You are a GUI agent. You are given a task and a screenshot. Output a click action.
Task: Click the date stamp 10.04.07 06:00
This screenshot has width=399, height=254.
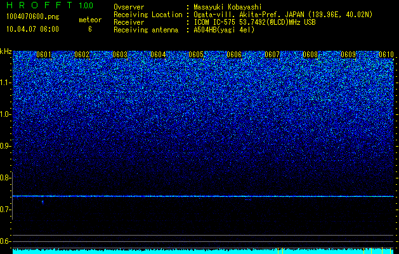(x=32, y=29)
